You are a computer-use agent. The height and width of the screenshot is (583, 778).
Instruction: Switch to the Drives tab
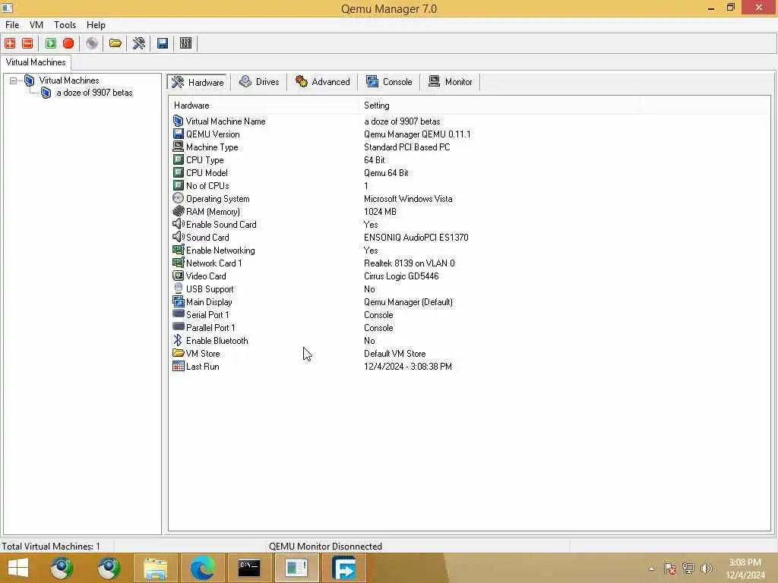(259, 82)
